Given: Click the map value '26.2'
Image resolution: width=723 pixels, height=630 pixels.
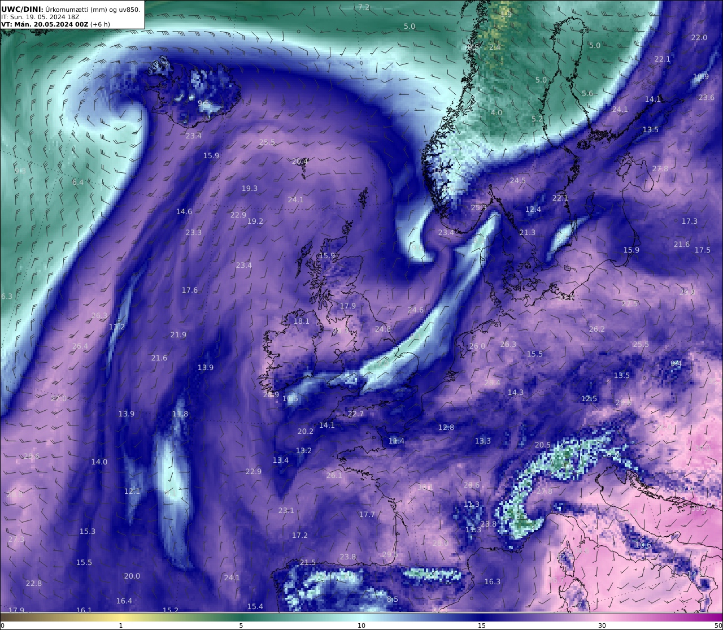Looking at the screenshot, I should coord(597,329).
